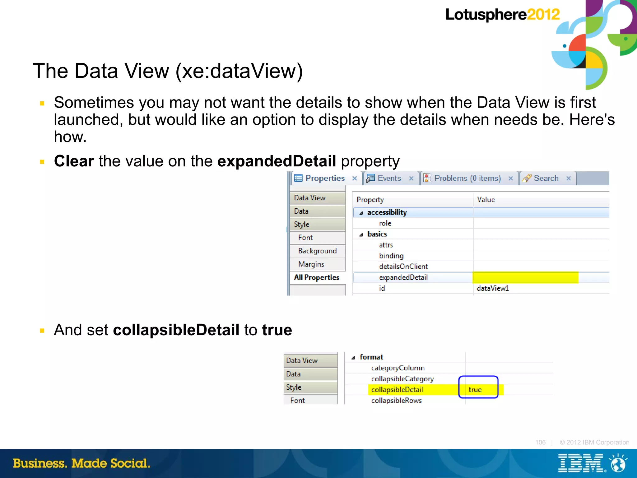Select the All Properties section
The image size is (637, 478).
[x=318, y=277]
